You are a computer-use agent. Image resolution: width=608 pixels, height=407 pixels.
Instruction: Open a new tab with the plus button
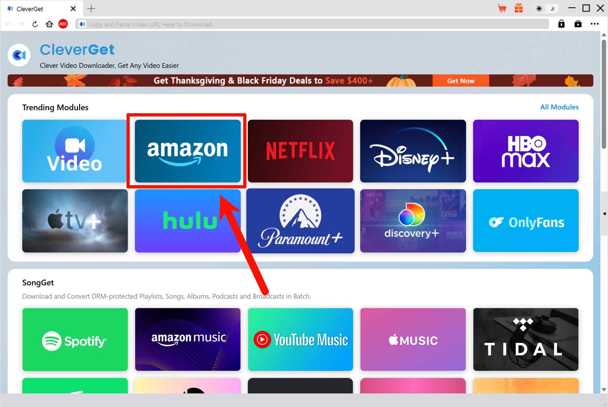point(91,8)
